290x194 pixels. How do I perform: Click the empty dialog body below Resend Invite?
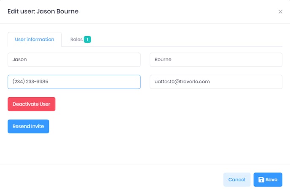145,149
